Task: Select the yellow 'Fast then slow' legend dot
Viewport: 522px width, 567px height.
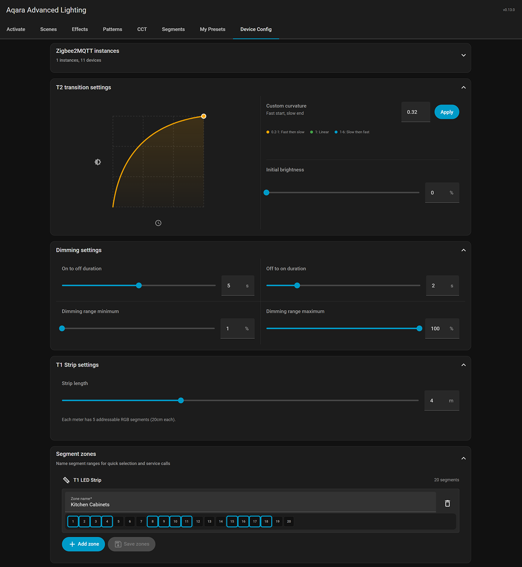Action: 268,132
